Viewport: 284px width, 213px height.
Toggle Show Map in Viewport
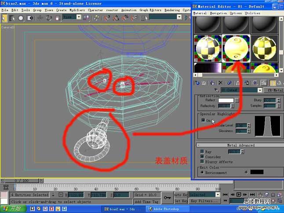(264, 83)
